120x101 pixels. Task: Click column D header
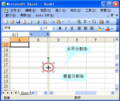pyautogui.click(x=58, y=40)
